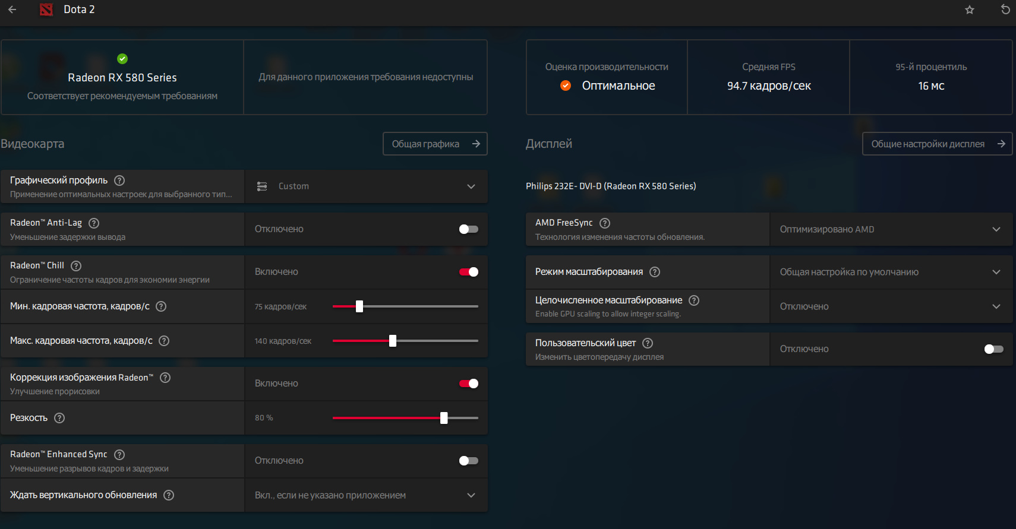Click the orange Оптимальное status checkmark
The image size is (1016, 529).
566,85
